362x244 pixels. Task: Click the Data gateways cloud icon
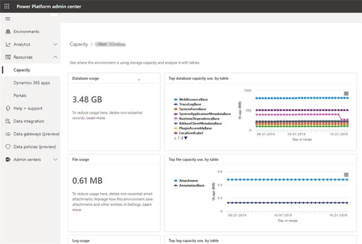point(8,134)
